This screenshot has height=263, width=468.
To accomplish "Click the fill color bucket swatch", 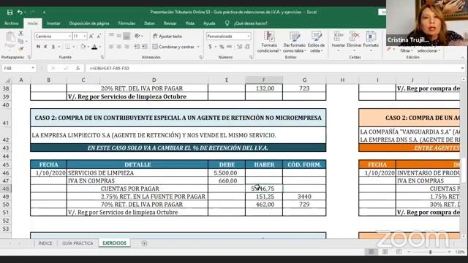I will [x=83, y=47].
